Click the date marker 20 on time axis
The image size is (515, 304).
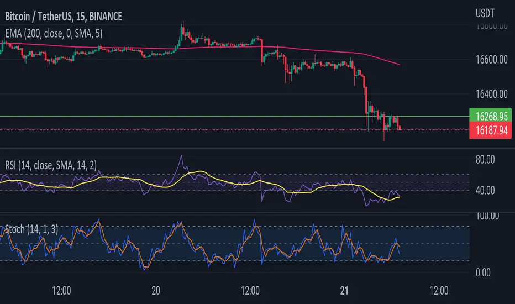[x=156, y=291]
